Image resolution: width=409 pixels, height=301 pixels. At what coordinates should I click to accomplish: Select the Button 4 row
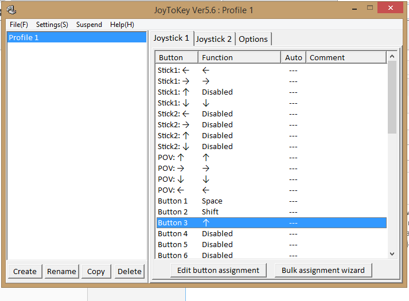(271, 234)
